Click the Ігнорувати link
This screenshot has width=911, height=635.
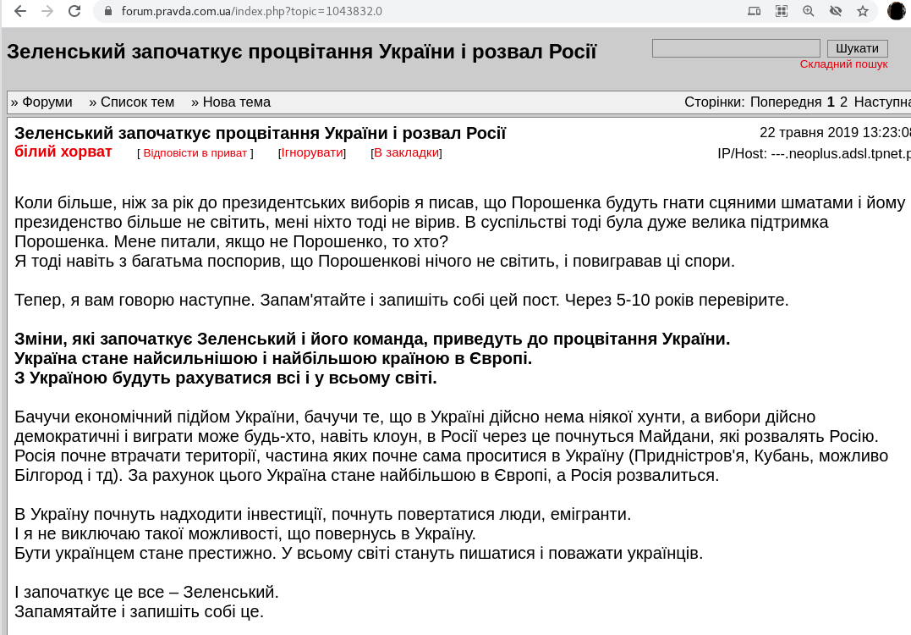coord(312,153)
